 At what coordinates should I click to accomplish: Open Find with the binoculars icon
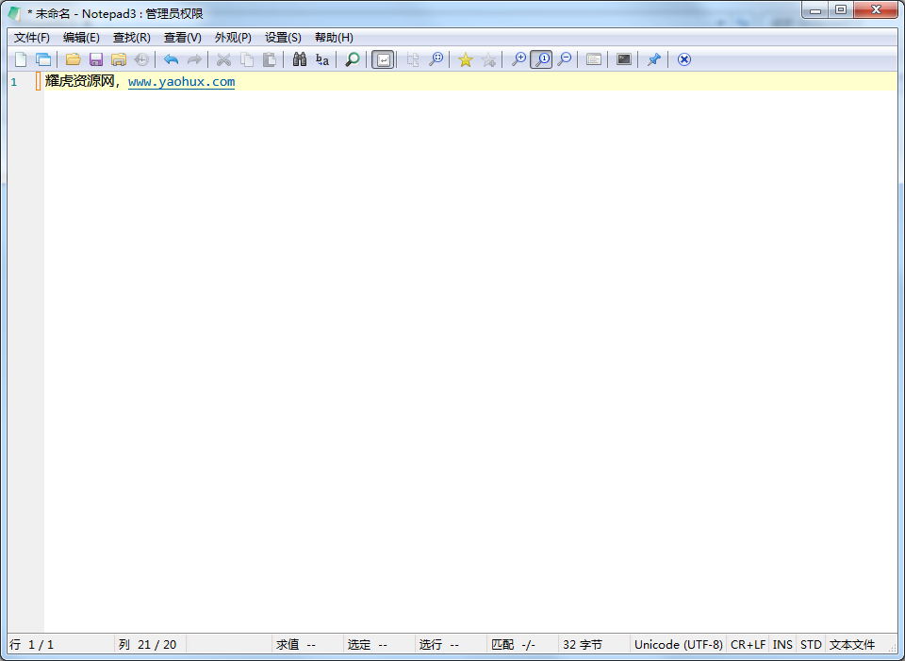click(x=300, y=59)
